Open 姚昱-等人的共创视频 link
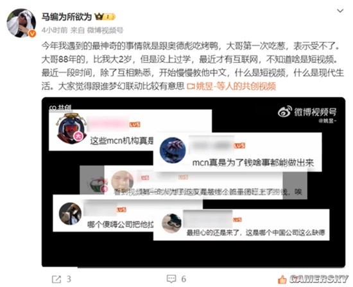 click(236, 86)
